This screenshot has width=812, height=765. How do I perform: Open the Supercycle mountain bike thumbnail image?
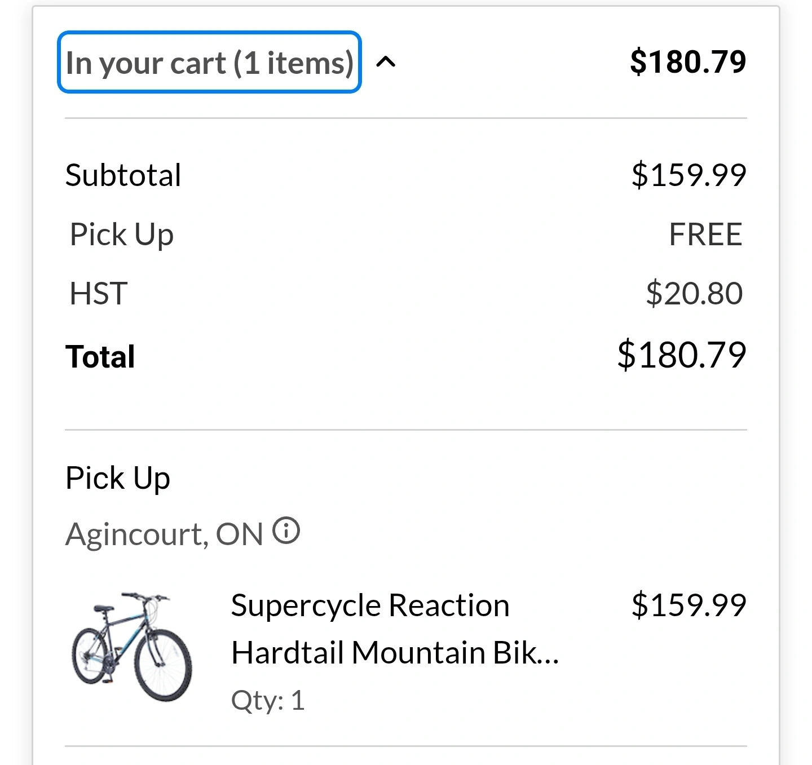coord(132,646)
